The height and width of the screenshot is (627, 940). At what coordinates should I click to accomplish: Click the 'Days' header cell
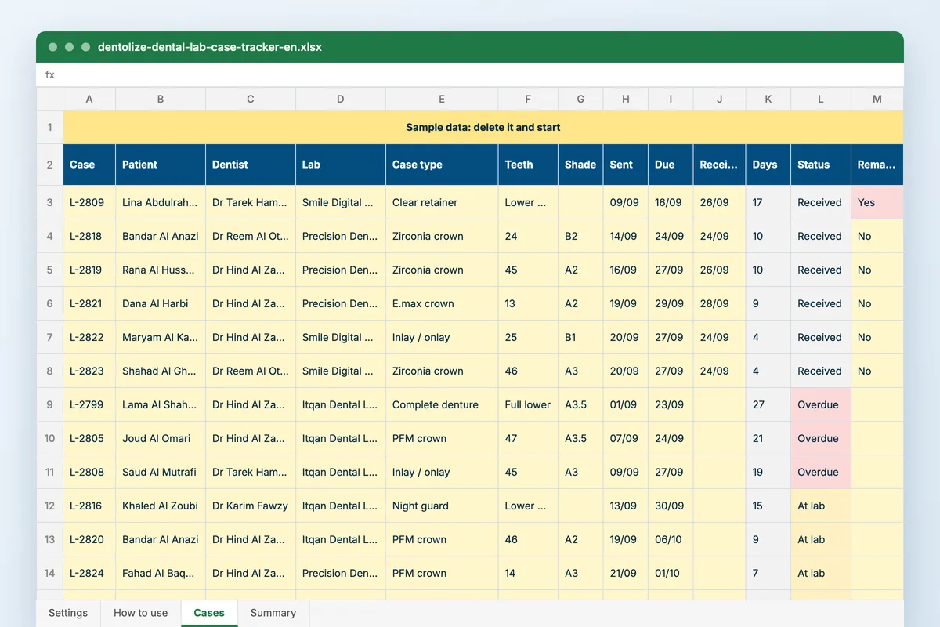point(768,165)
